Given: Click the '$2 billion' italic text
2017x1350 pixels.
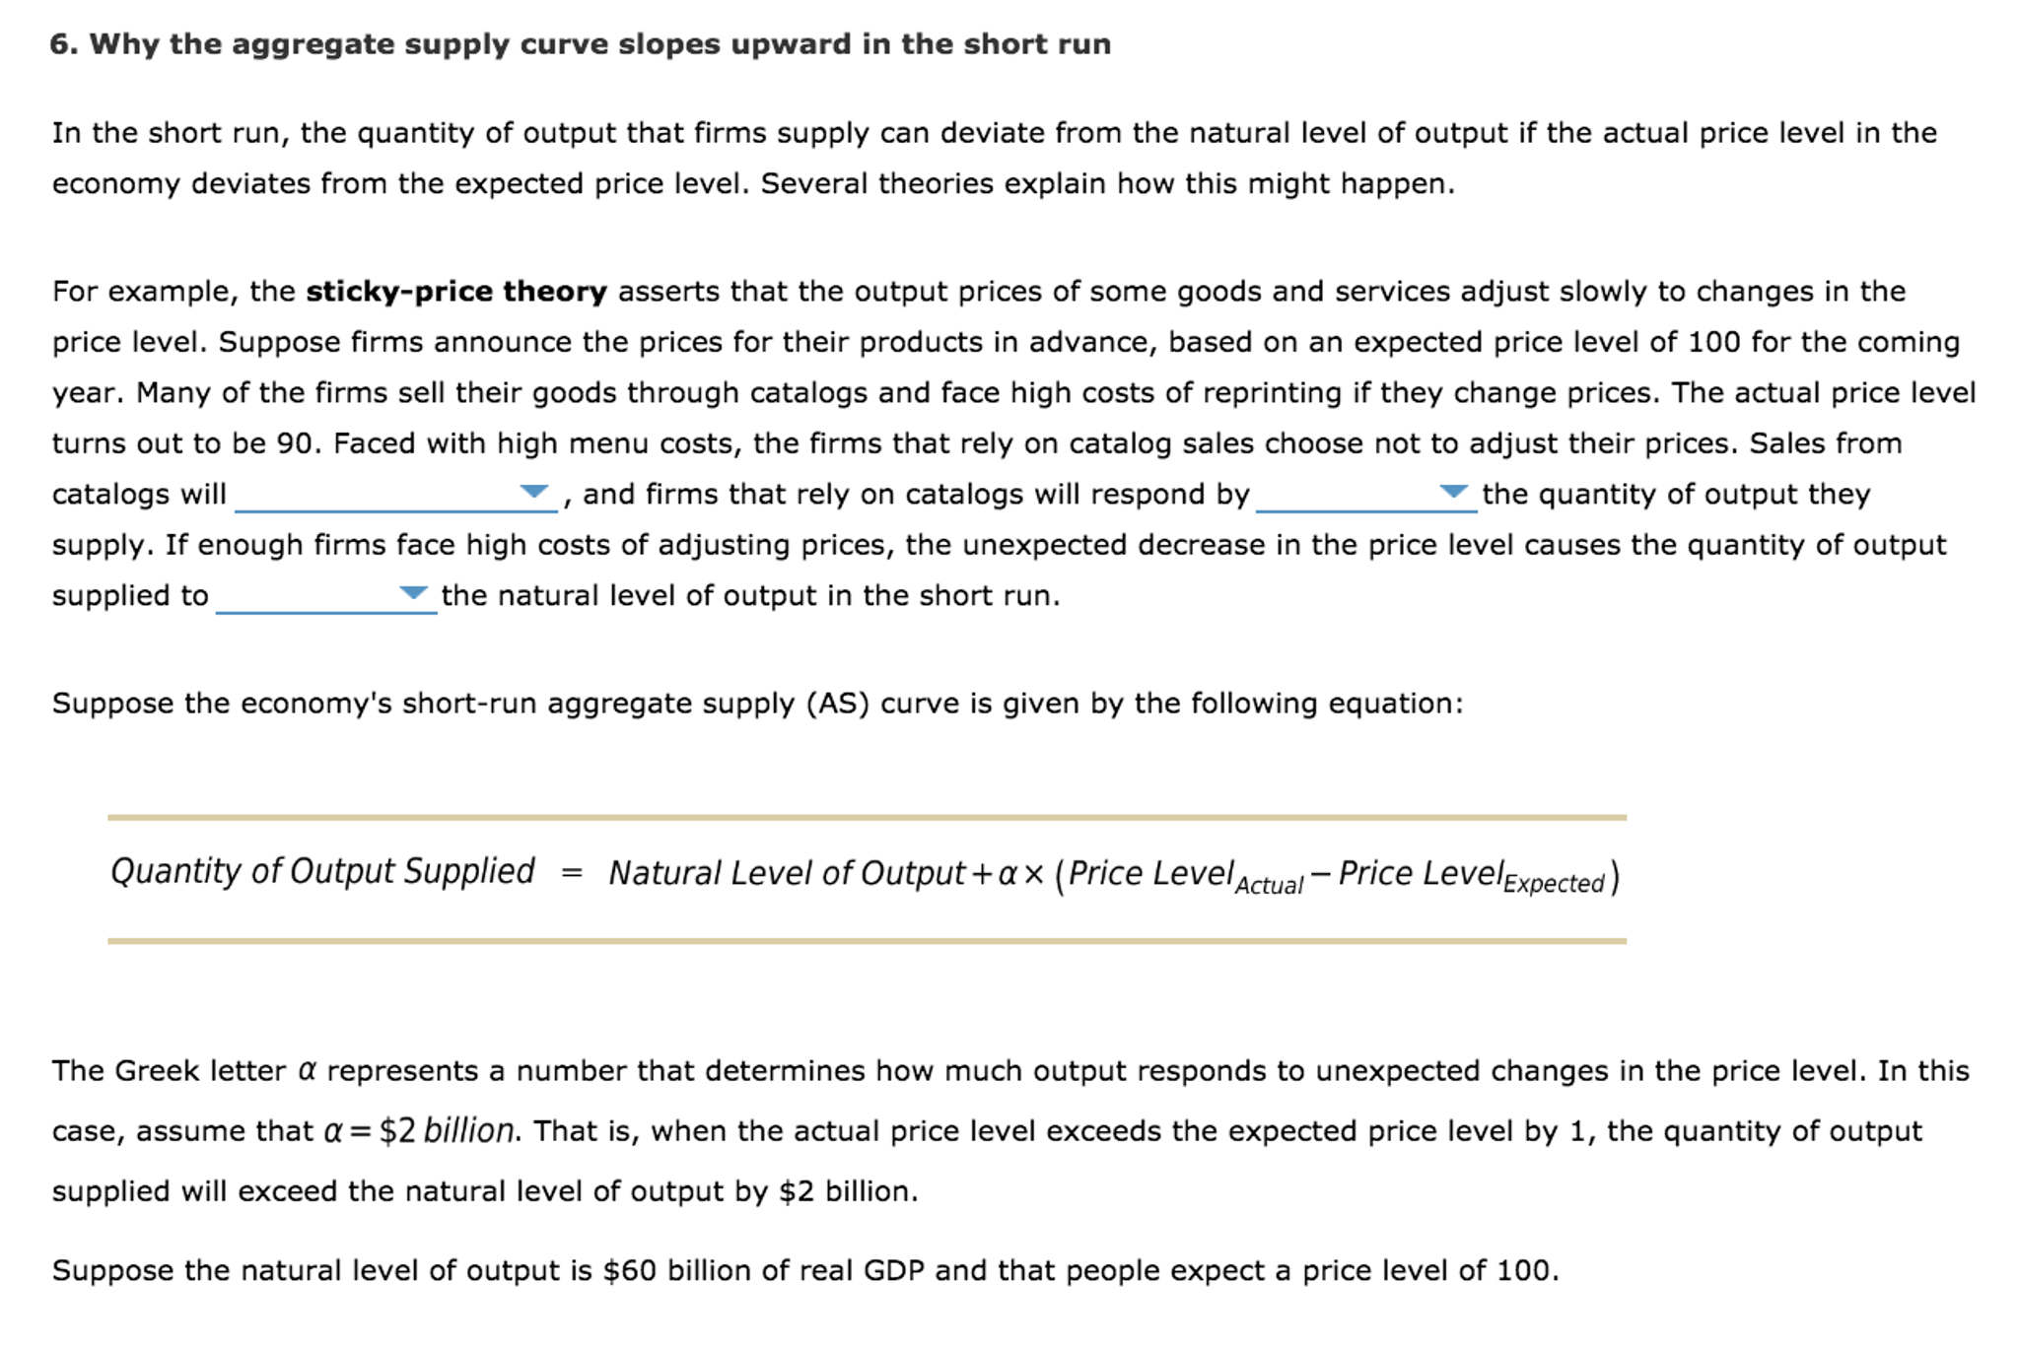Looking at the screenshot, I should tap(444, 1130).
